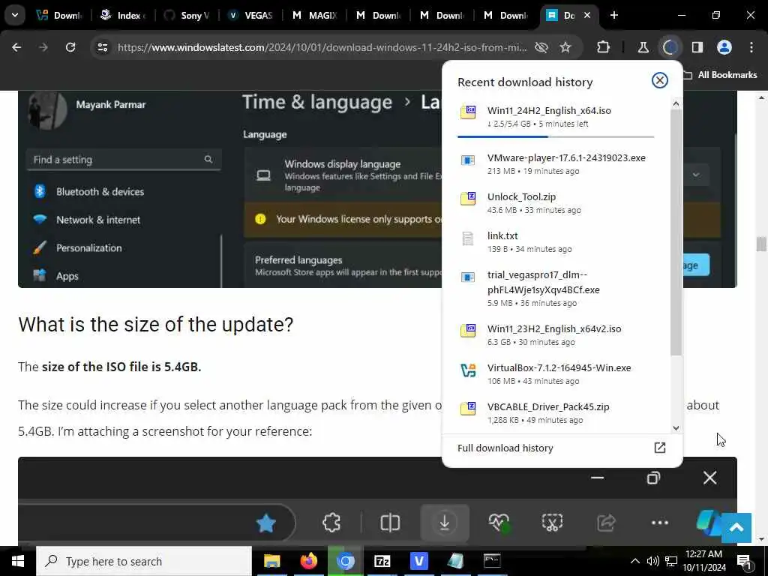Click the Find a setting search box
768x576 pixels.
(x=124, y=160)
